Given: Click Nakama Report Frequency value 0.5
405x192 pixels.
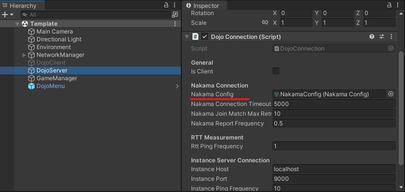Looking at the screenshot, I should tap(334, 123).
